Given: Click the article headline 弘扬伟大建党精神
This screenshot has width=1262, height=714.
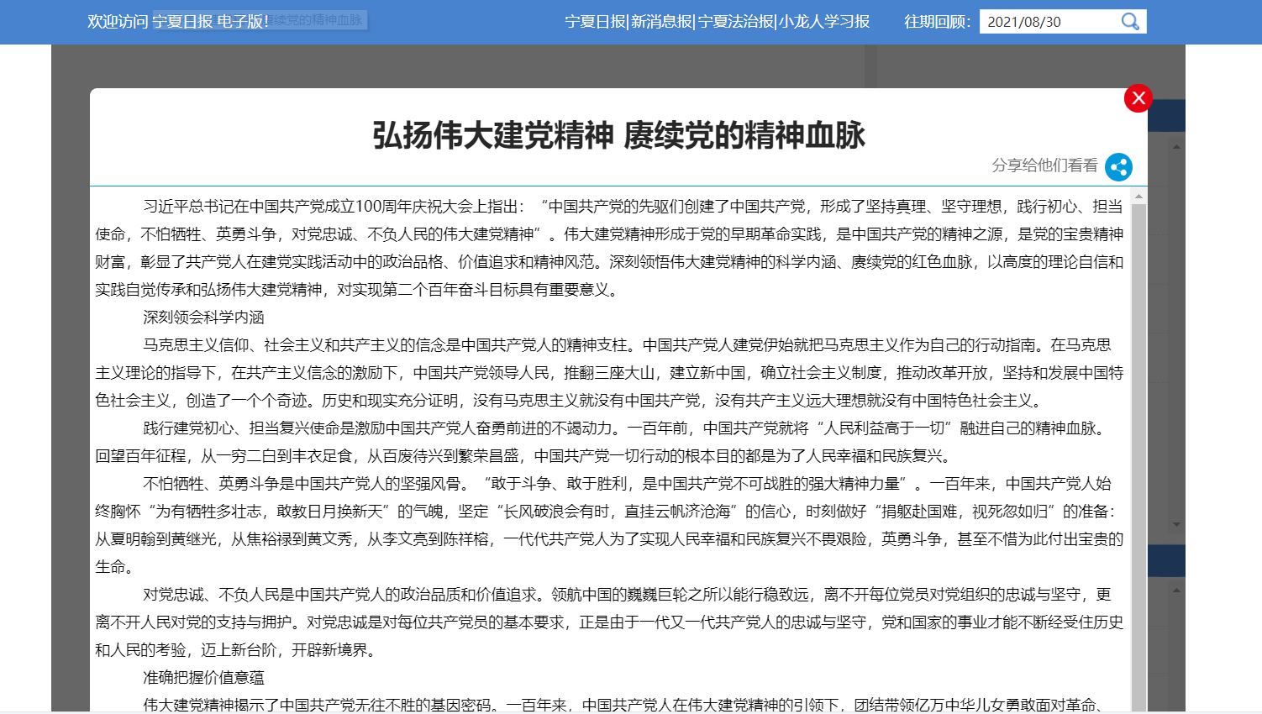Looking at the screenshot, I should [x=618, y=135].
